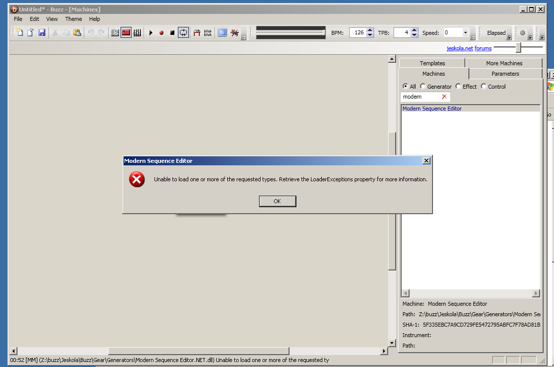
Task: Increase the BPM value with up arrow
Action: pos(370,30)
